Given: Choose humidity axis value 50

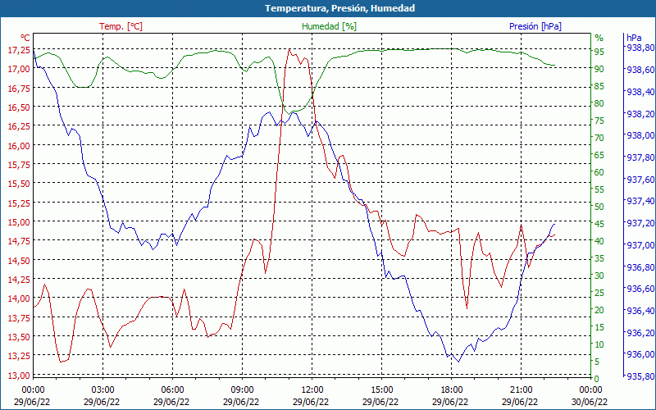Looking at the screenshot, I should [599, 207].
